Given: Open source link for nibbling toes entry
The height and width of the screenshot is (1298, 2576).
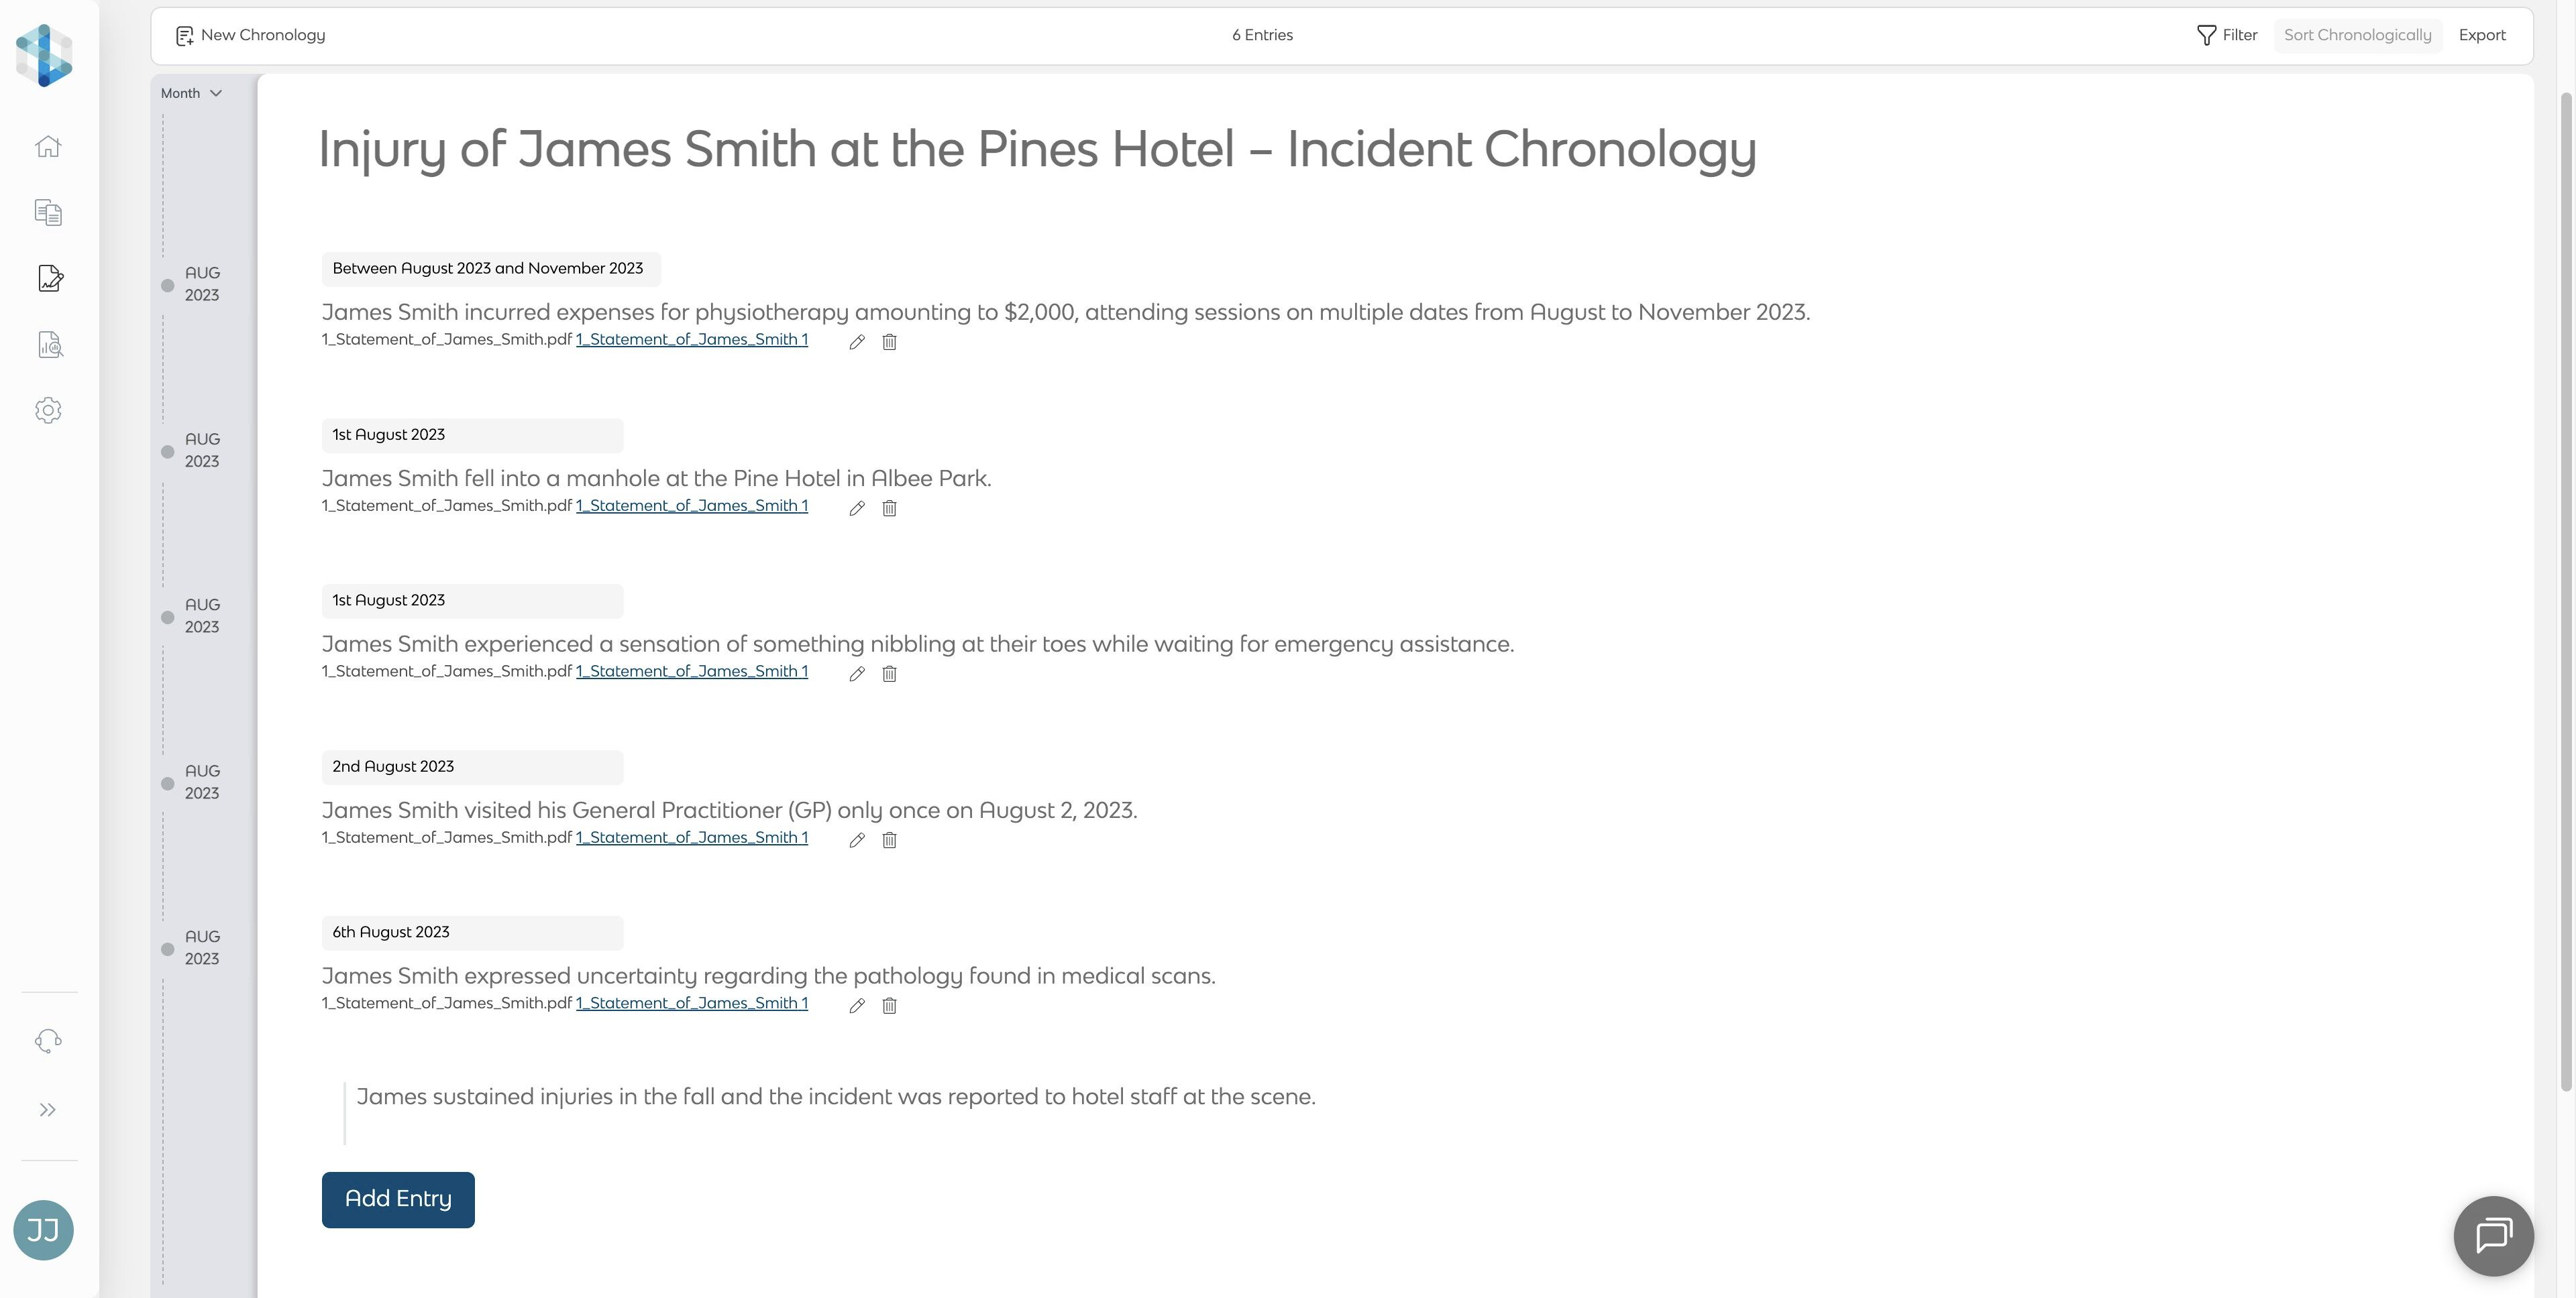Looking at the screenshot, I should coord(691,672).
